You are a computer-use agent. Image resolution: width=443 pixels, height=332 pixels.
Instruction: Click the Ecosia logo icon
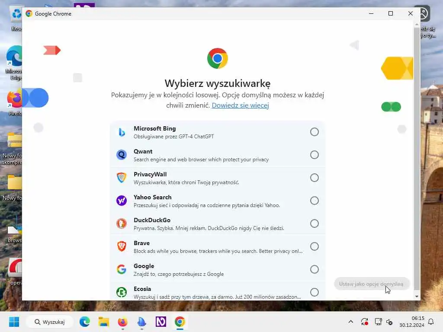pos(122,292)
